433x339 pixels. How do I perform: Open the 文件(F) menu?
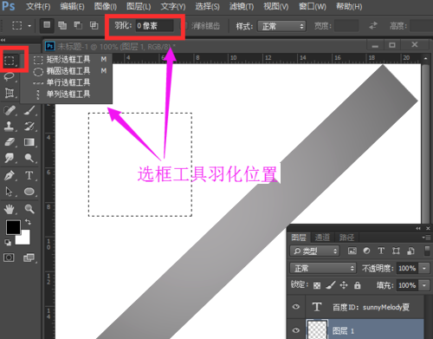[x=38, y=6]
